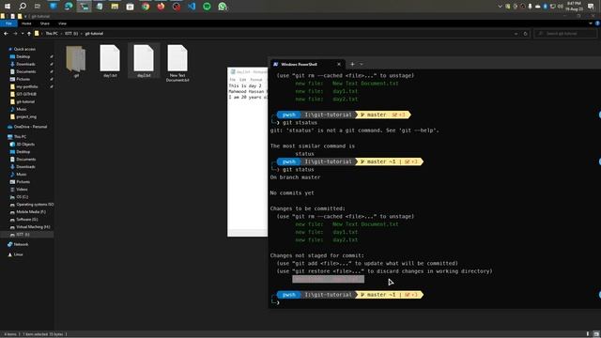
Task: Open Firefox from the taskbar
Action: tap(161, 7)
